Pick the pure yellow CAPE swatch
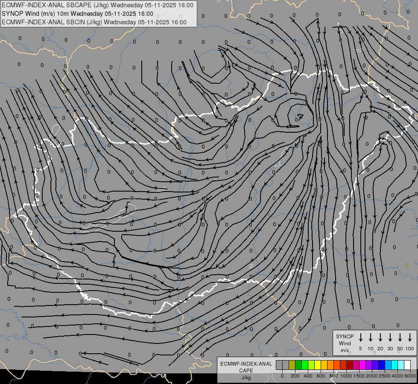 (x=318, y=365)
